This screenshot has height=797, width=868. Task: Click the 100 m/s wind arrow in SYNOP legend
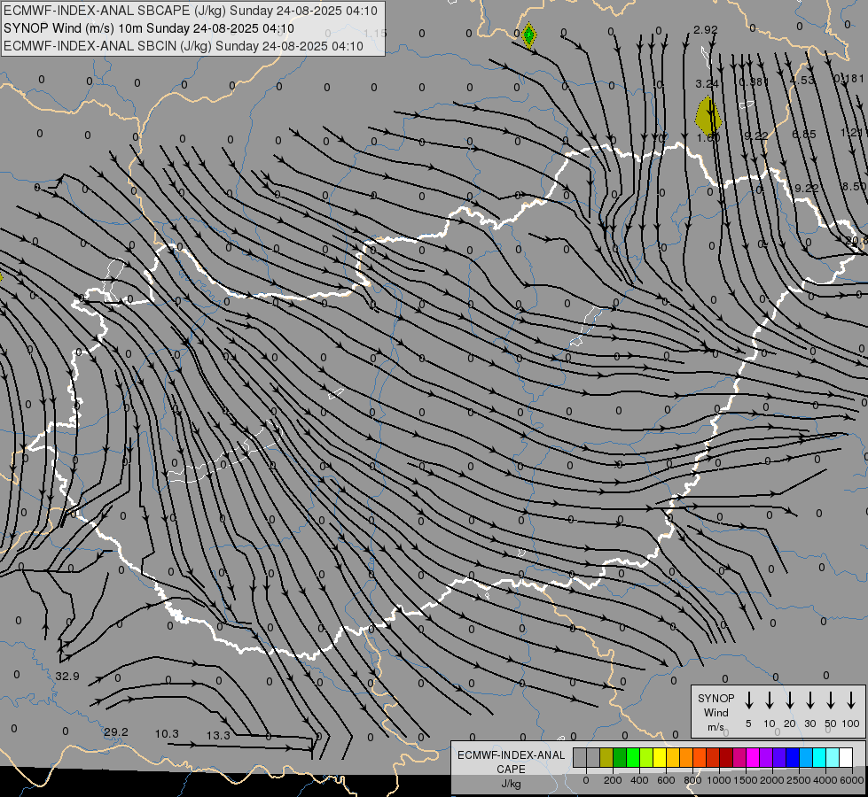pos(851,700)
